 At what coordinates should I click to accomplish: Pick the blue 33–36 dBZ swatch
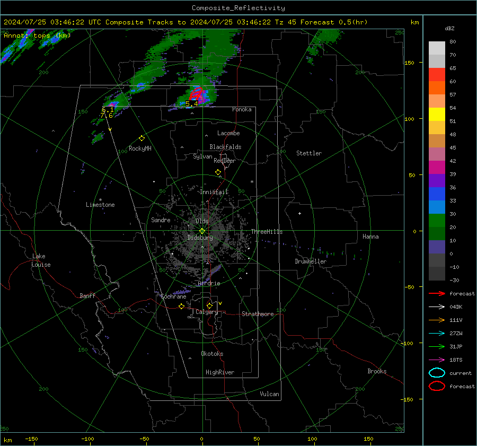click(437, 194)
